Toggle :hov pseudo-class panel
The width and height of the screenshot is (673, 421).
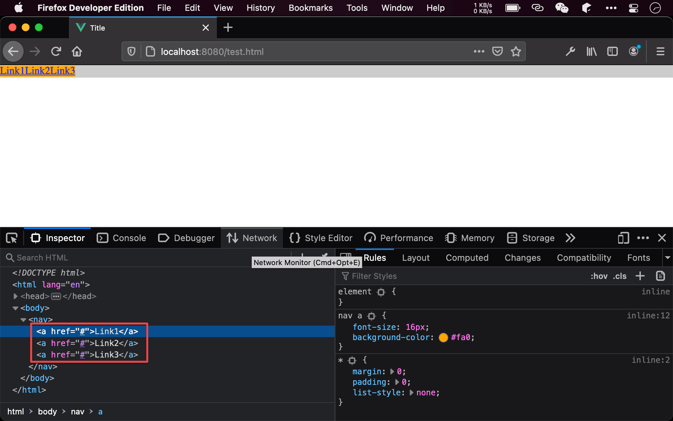coord(599,276)
